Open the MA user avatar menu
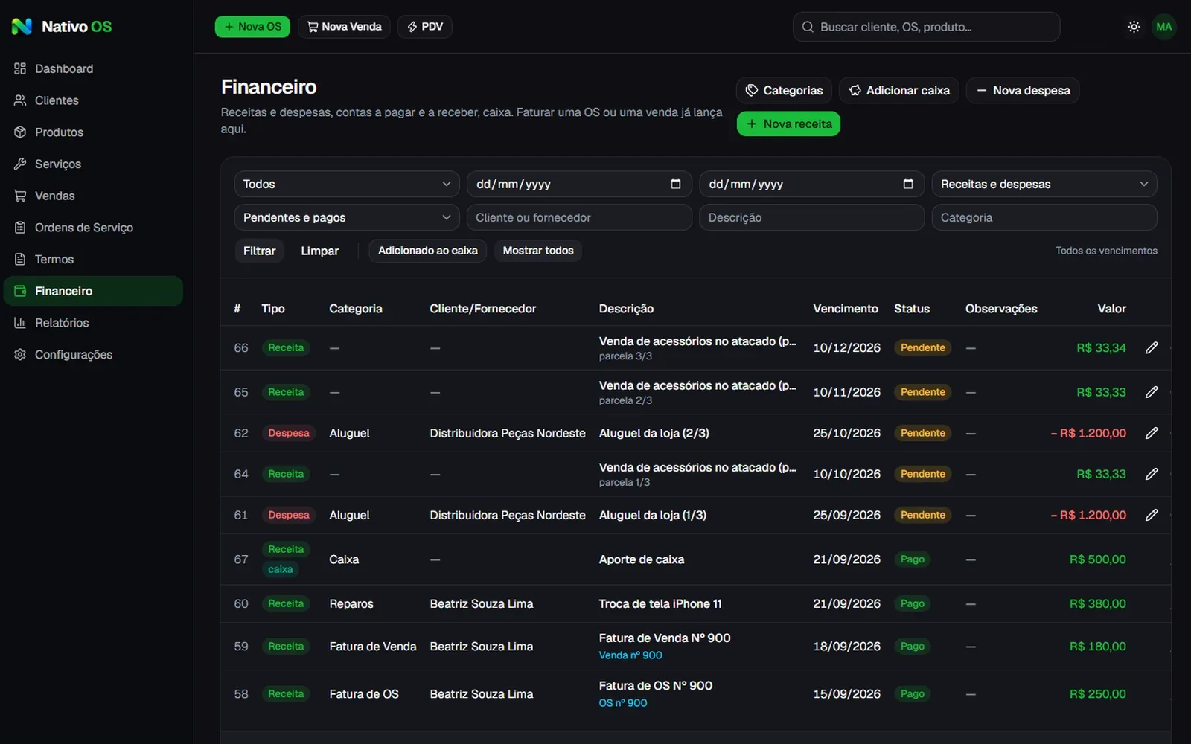 [x=1164, y=27]
